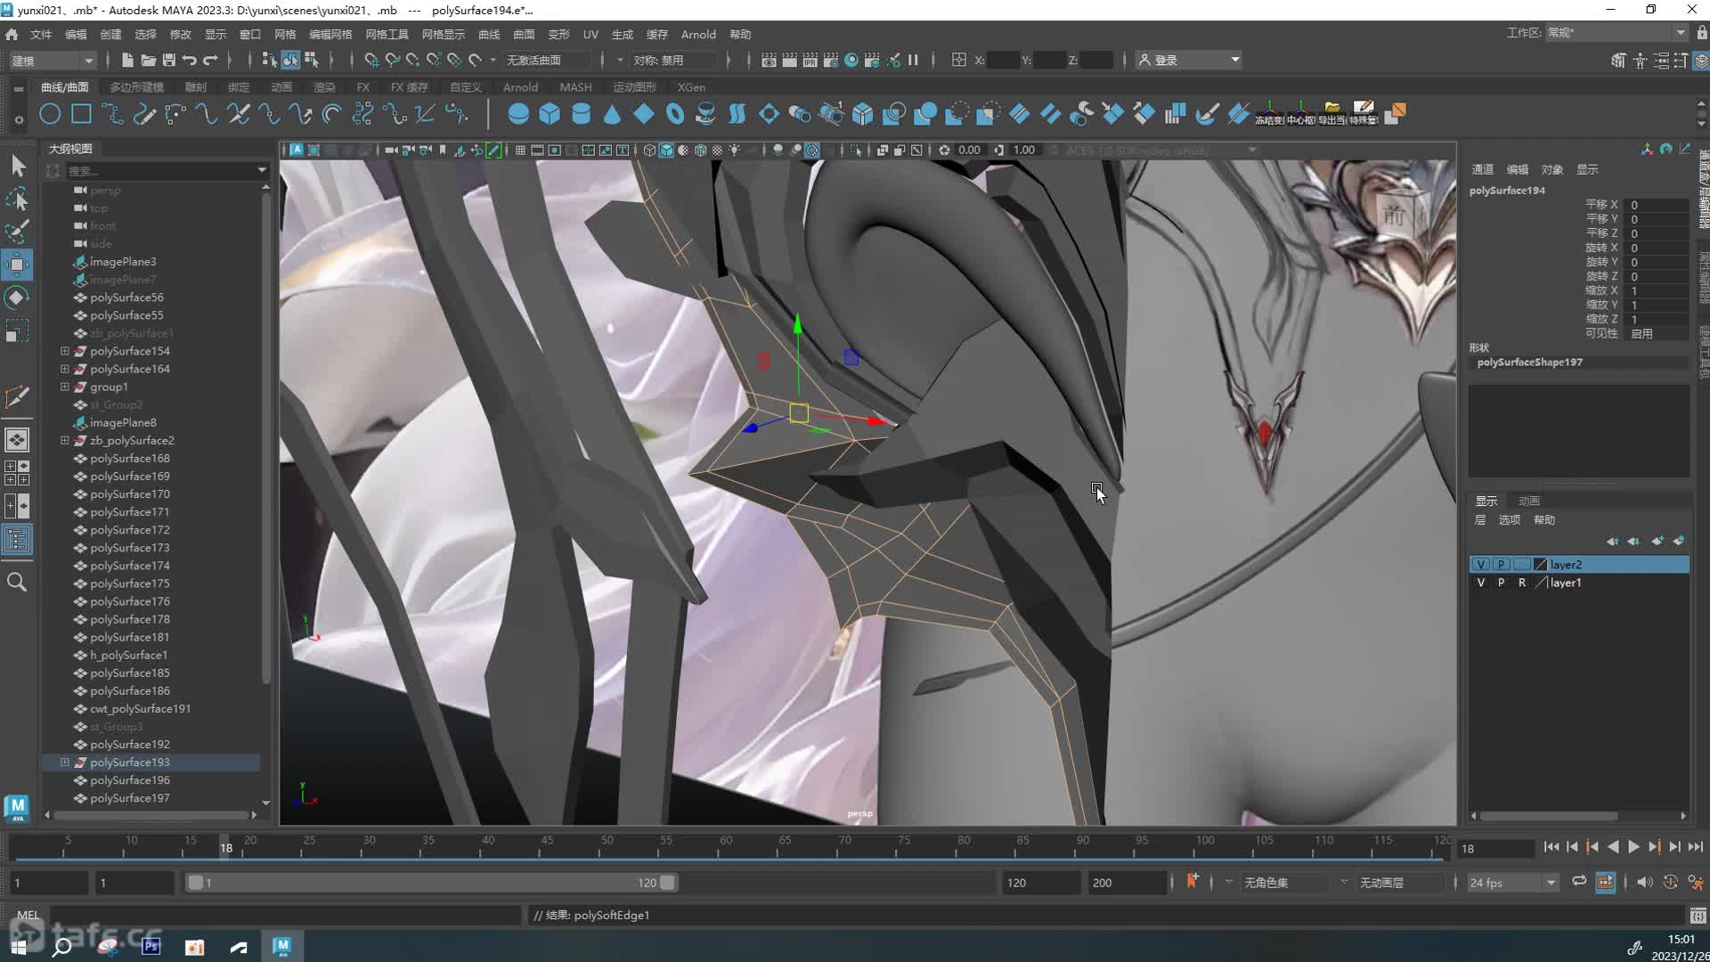Screen dimensions: 1710x962
Task: Expand polySurface193 in outliner
Action: pyautogui.click(x=64, y=762)
